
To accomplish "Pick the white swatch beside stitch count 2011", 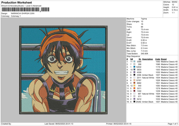I will tap(134, 78).
